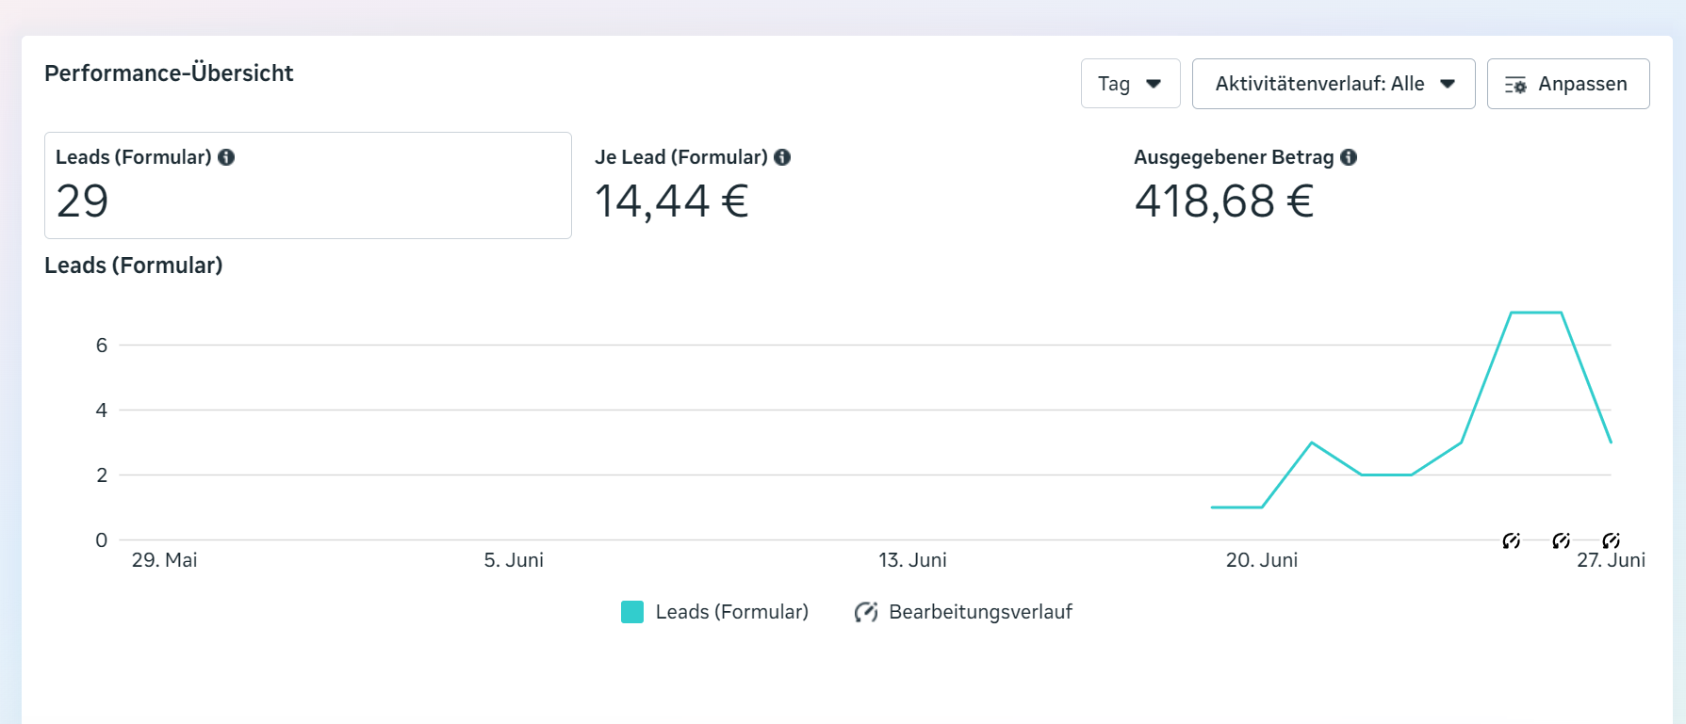Click the Anpassen button
This screenshot has height=724, width=1686.
pos(1568,84)
